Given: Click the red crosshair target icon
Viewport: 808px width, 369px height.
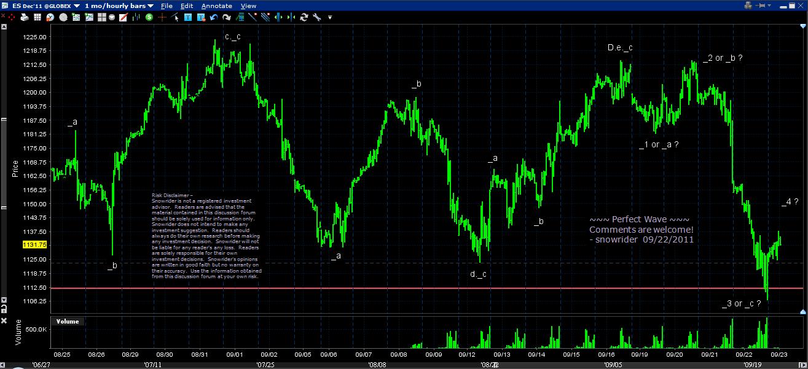Looking at the screenshot, I should (12, 17).
